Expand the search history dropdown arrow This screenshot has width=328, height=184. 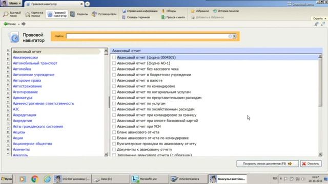[x=234, y=36]
